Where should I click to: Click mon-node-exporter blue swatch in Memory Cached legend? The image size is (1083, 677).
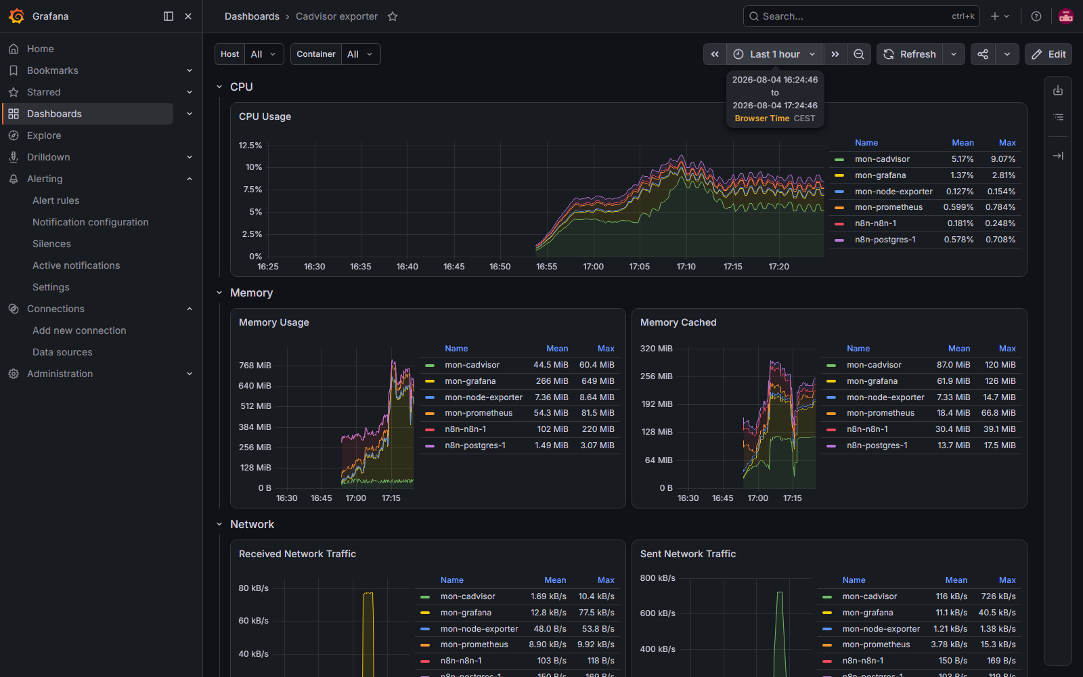(831, 397)
